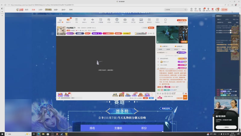This screenshot has width=241, height=136.
Task: Click the user avatar in header
Action: tap(217, 10)
